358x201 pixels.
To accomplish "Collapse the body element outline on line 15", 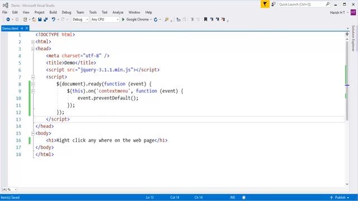I will pyautogui.click(x=33, y=133).
